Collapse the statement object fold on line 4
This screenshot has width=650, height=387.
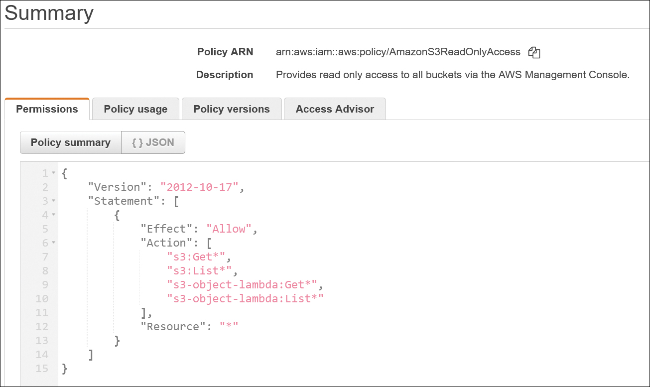point(53,215)
